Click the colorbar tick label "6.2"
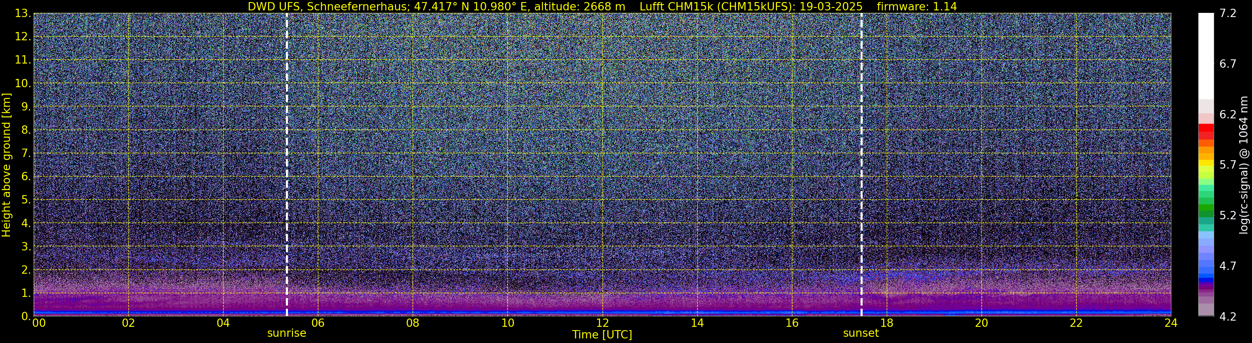This screenshot has height=343, width=1252. tap(1228, 115)
